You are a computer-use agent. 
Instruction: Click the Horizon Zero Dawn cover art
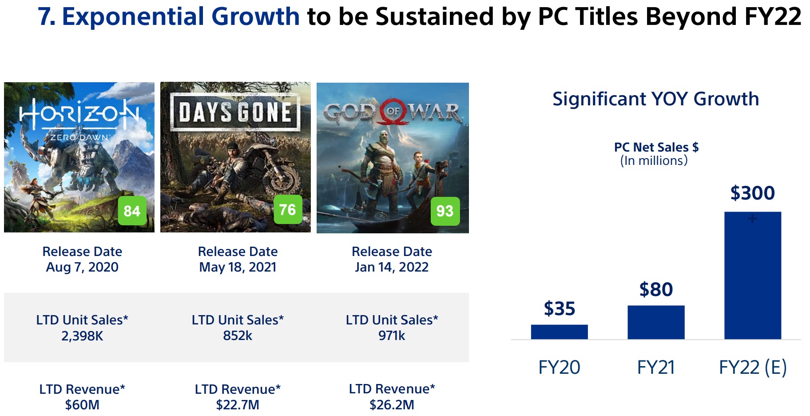79,157
